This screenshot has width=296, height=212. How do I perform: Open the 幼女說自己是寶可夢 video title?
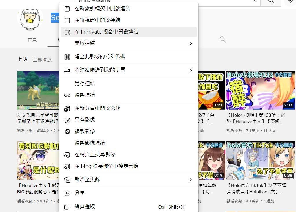(38, 118)
